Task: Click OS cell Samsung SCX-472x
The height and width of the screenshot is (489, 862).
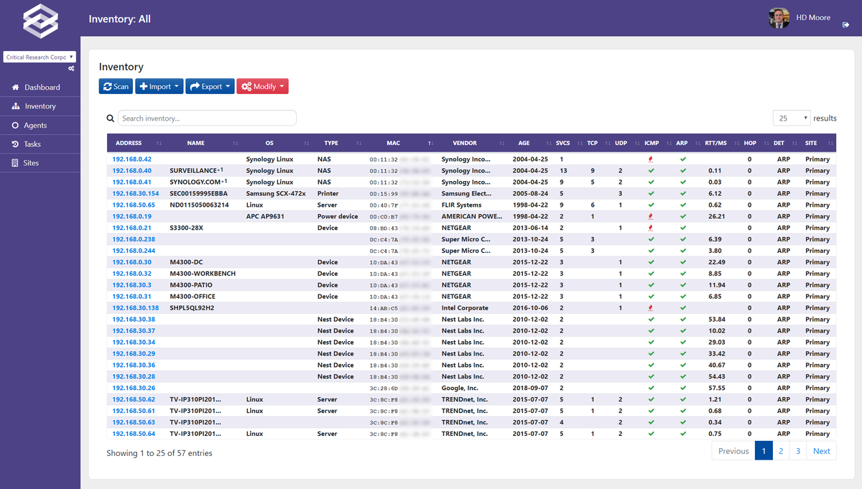Action: coord(276,194)
